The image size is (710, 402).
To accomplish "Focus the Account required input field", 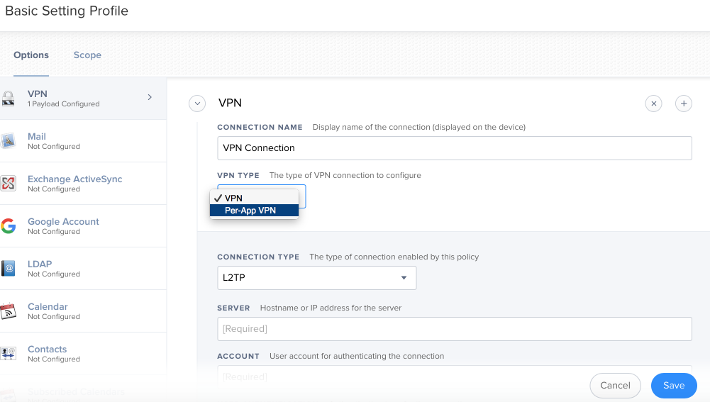I will tap(455, 376).
